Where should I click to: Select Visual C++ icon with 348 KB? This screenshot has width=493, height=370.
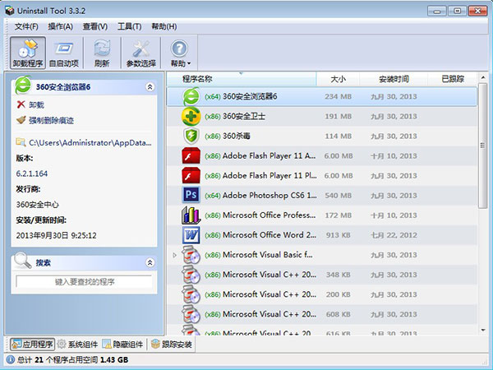[x=191, y=275]
